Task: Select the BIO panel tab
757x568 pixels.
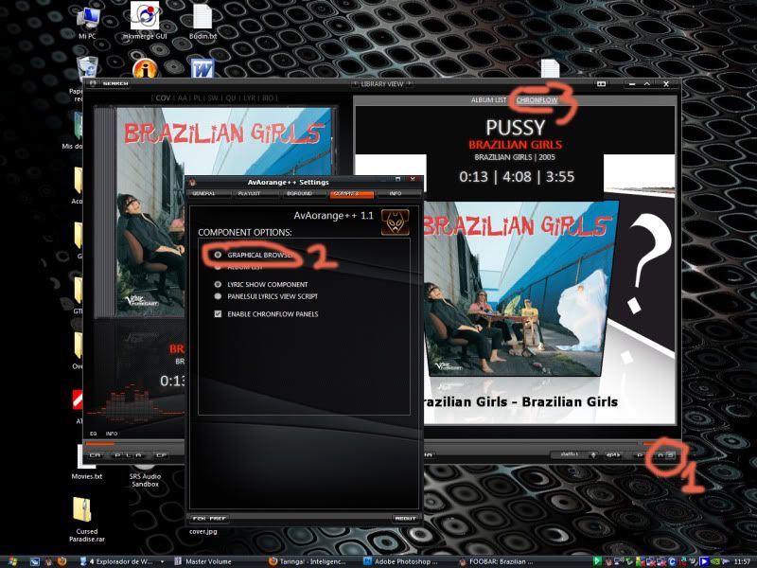Action: 268,98
